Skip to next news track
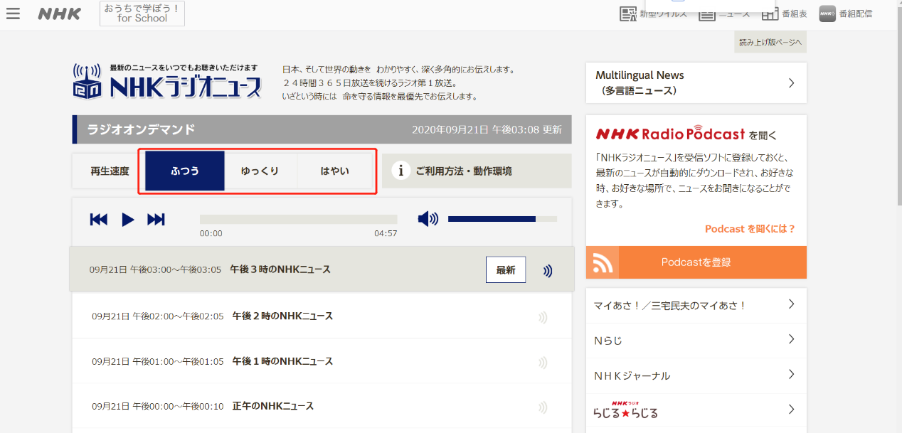902x433 pixels. [x=156, y=220]
